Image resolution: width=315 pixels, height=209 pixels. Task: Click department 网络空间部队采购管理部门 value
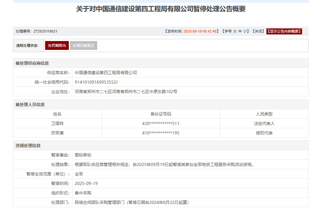point(132,202)
